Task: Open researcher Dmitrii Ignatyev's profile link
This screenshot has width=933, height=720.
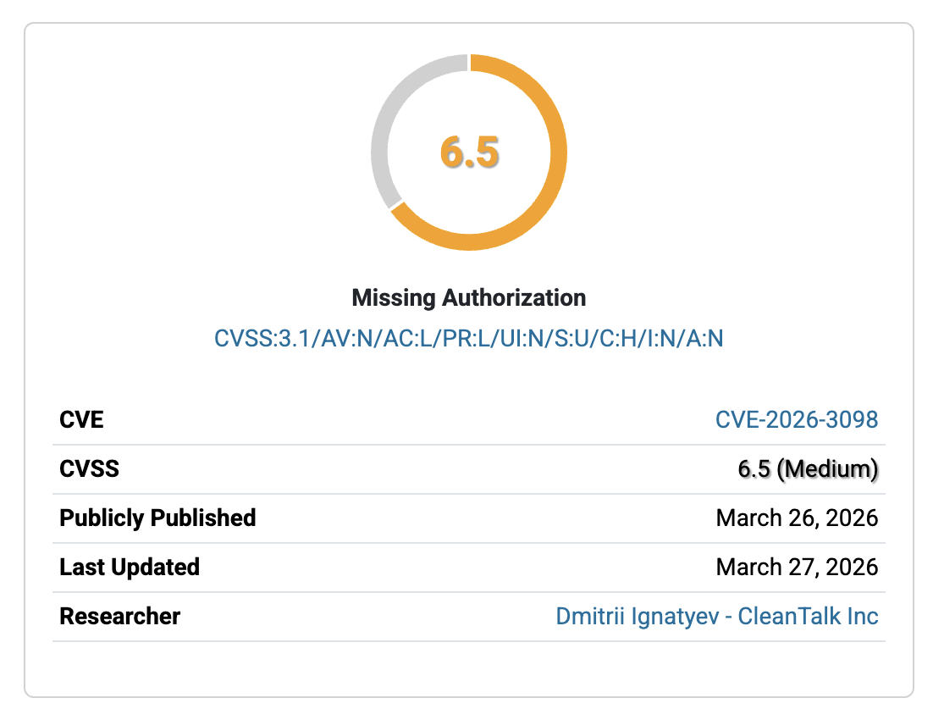Action: pos(716,616)
